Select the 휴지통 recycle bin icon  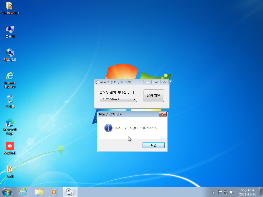pos(10,102)
